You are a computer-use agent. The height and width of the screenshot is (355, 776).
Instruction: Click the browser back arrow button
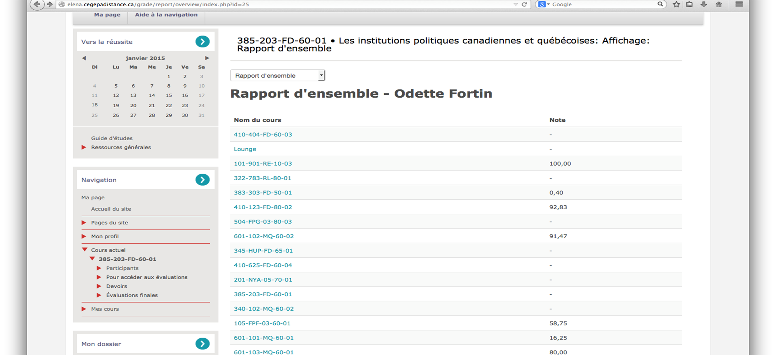coord(37,4)
